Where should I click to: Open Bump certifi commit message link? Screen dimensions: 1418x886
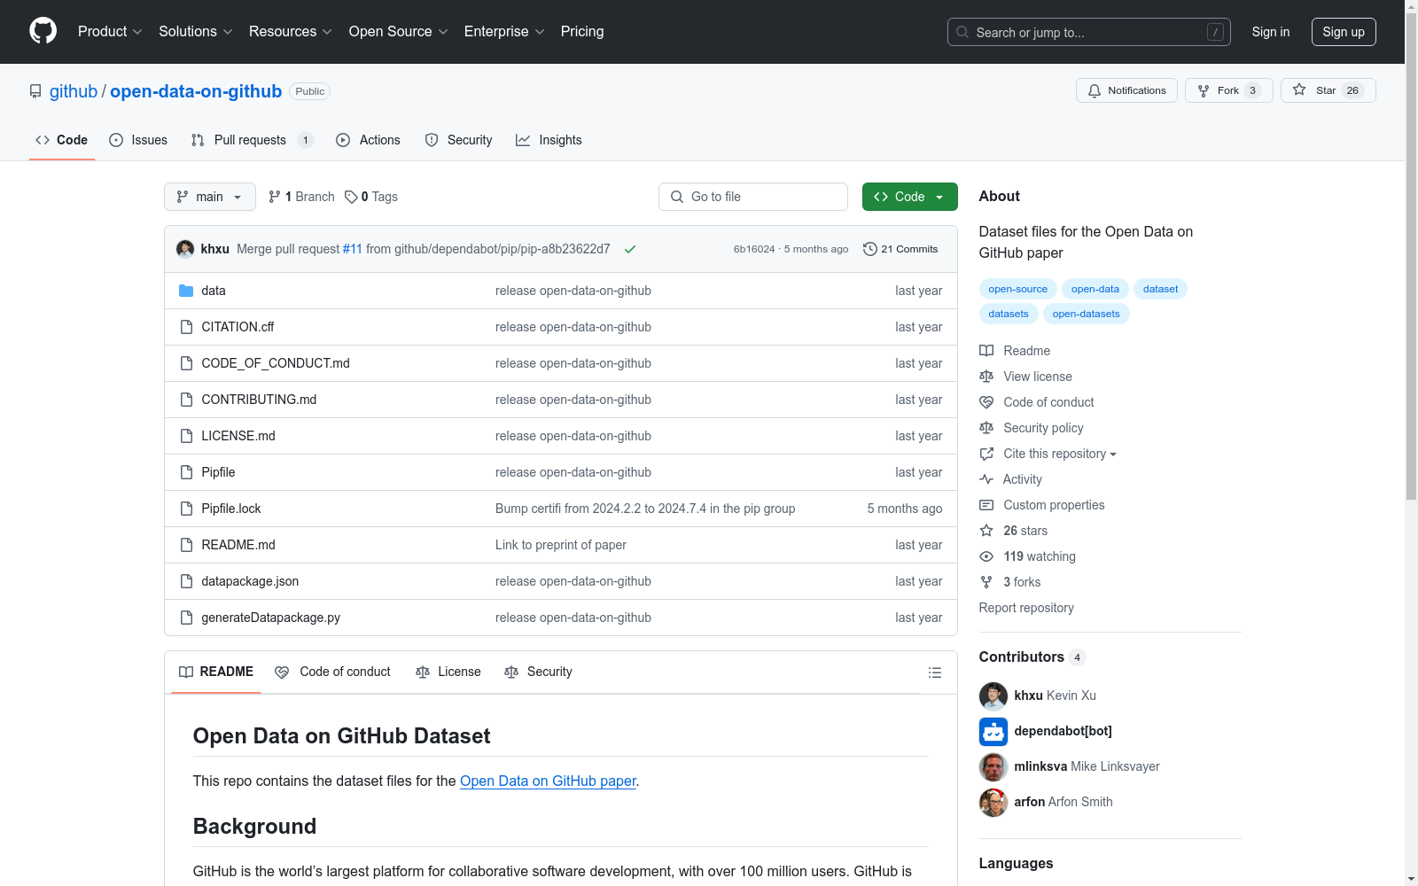click(645, 509)
